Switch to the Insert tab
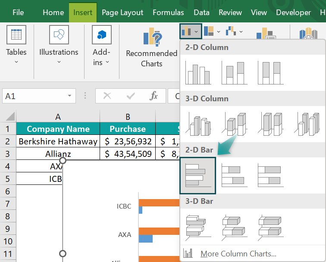Viewport: 326px width, 262px height. point(83,12)
